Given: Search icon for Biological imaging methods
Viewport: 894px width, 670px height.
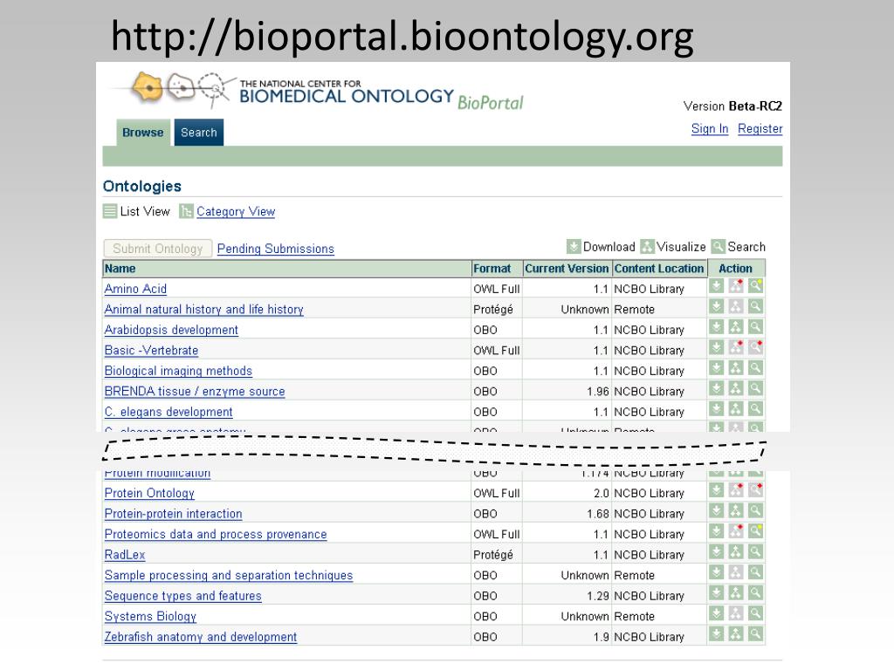Looking at the screenshot, I should (755, 368).
